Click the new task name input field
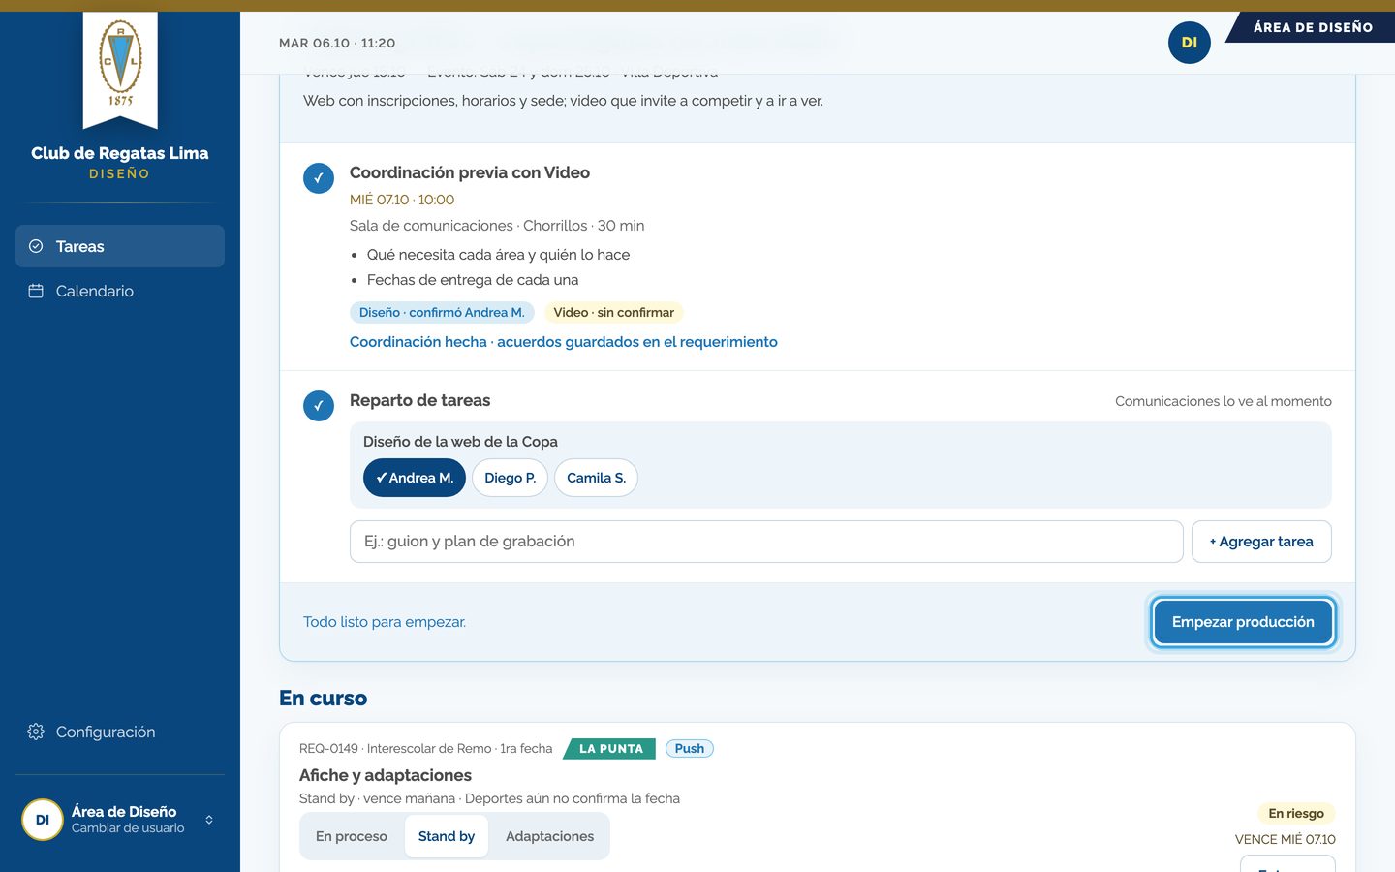Viewport: 1395px width, 872px height. coord(766,542)
